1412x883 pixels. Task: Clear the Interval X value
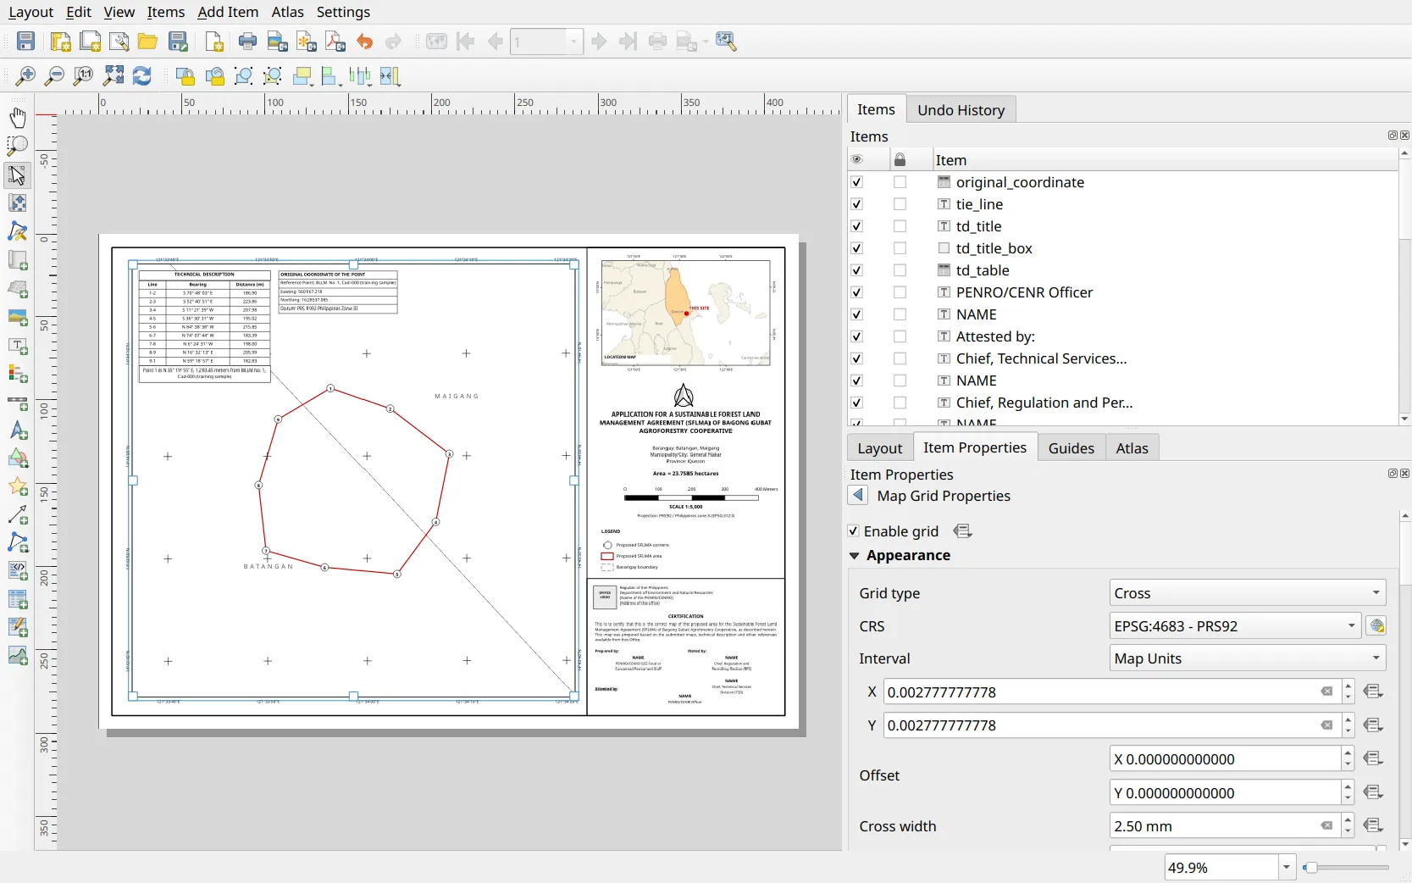tap(1326, 692)
